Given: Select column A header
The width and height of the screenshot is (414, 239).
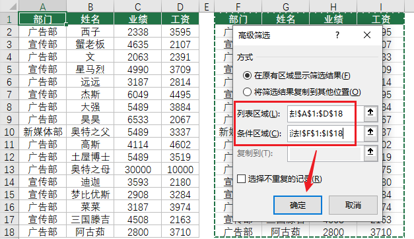Looking at the screenshot, I should pos(42,6).
